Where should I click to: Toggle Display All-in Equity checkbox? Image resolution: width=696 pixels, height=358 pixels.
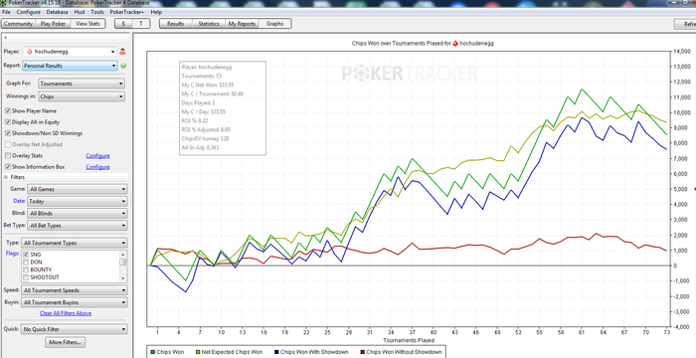point(8,122)
